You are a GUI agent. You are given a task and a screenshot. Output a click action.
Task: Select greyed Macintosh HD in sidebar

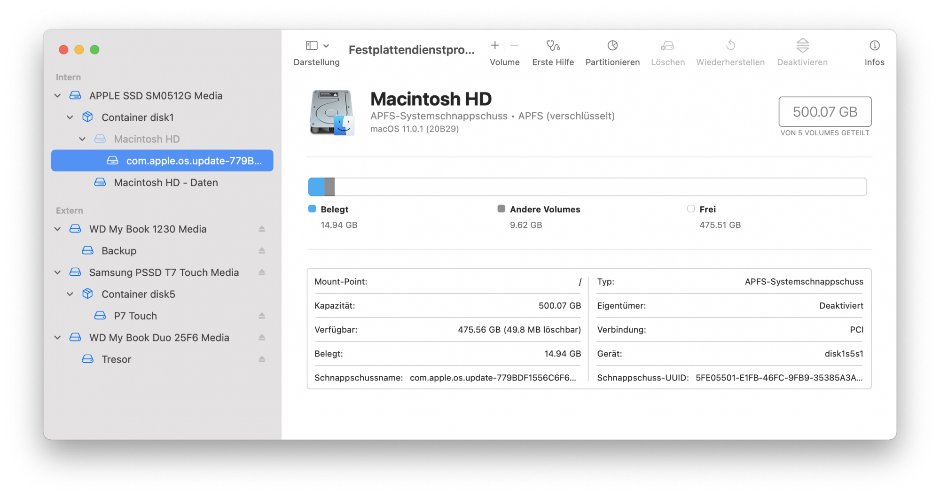click(162, 139)
